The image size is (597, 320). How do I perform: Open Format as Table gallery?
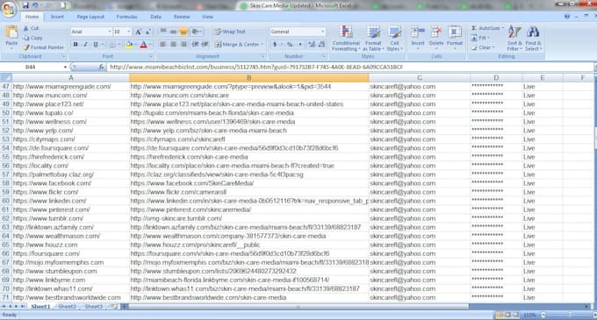pos(373,39)
